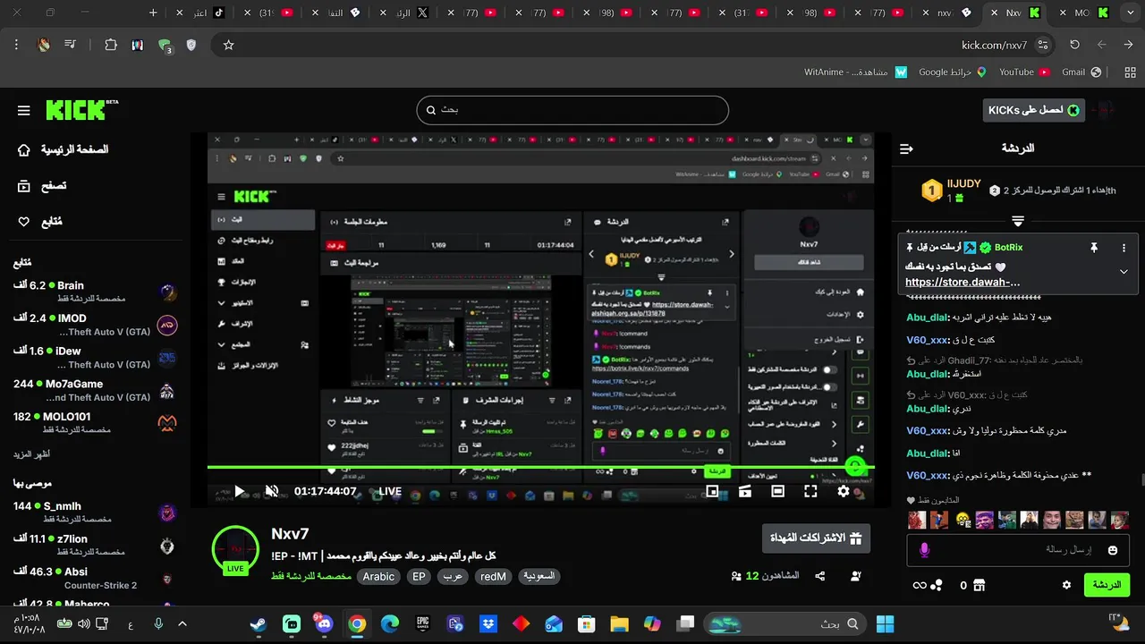Viewport: 1145px width, 644px height.
Task: Open the Kick hamburger menu
Action: 24,110
